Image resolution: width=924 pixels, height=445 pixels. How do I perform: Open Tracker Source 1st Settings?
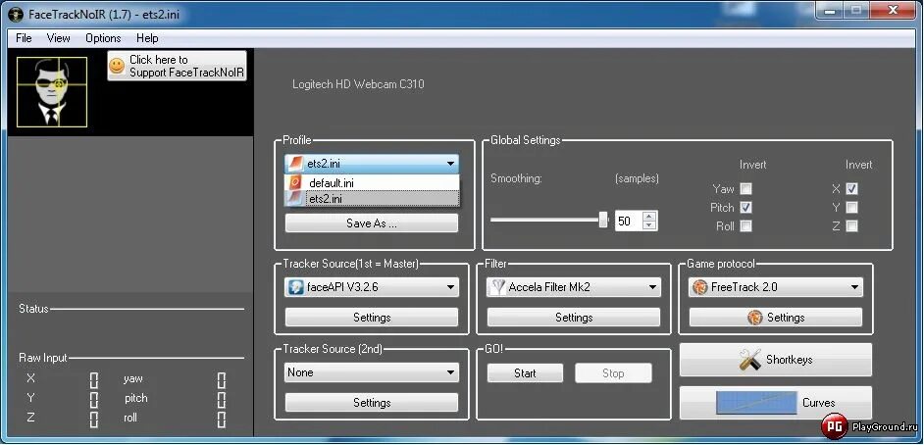371,318
